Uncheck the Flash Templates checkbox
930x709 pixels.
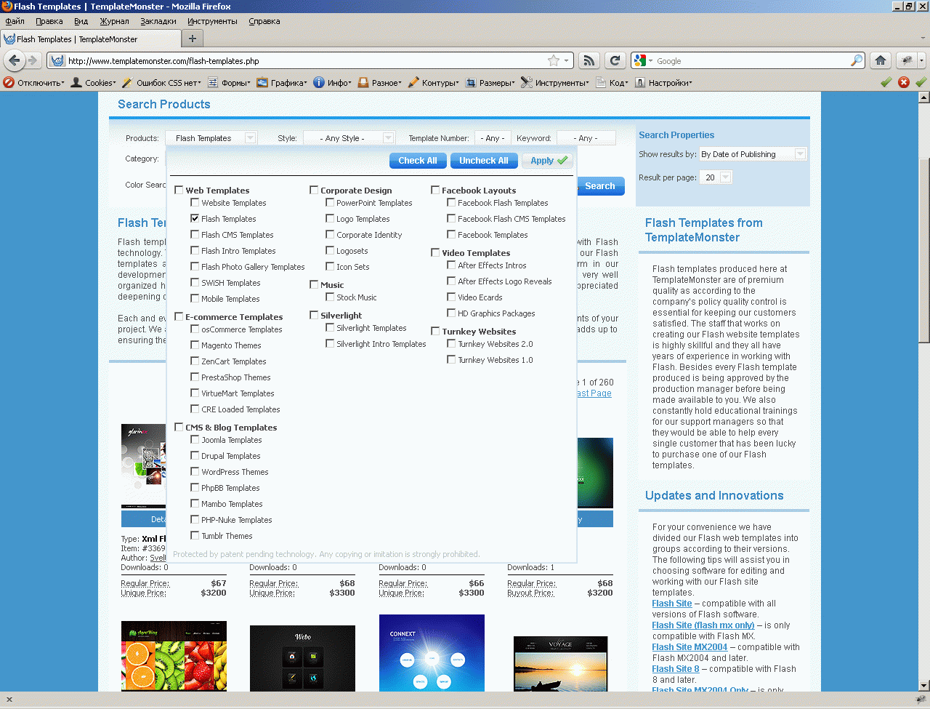pos(195,217)
